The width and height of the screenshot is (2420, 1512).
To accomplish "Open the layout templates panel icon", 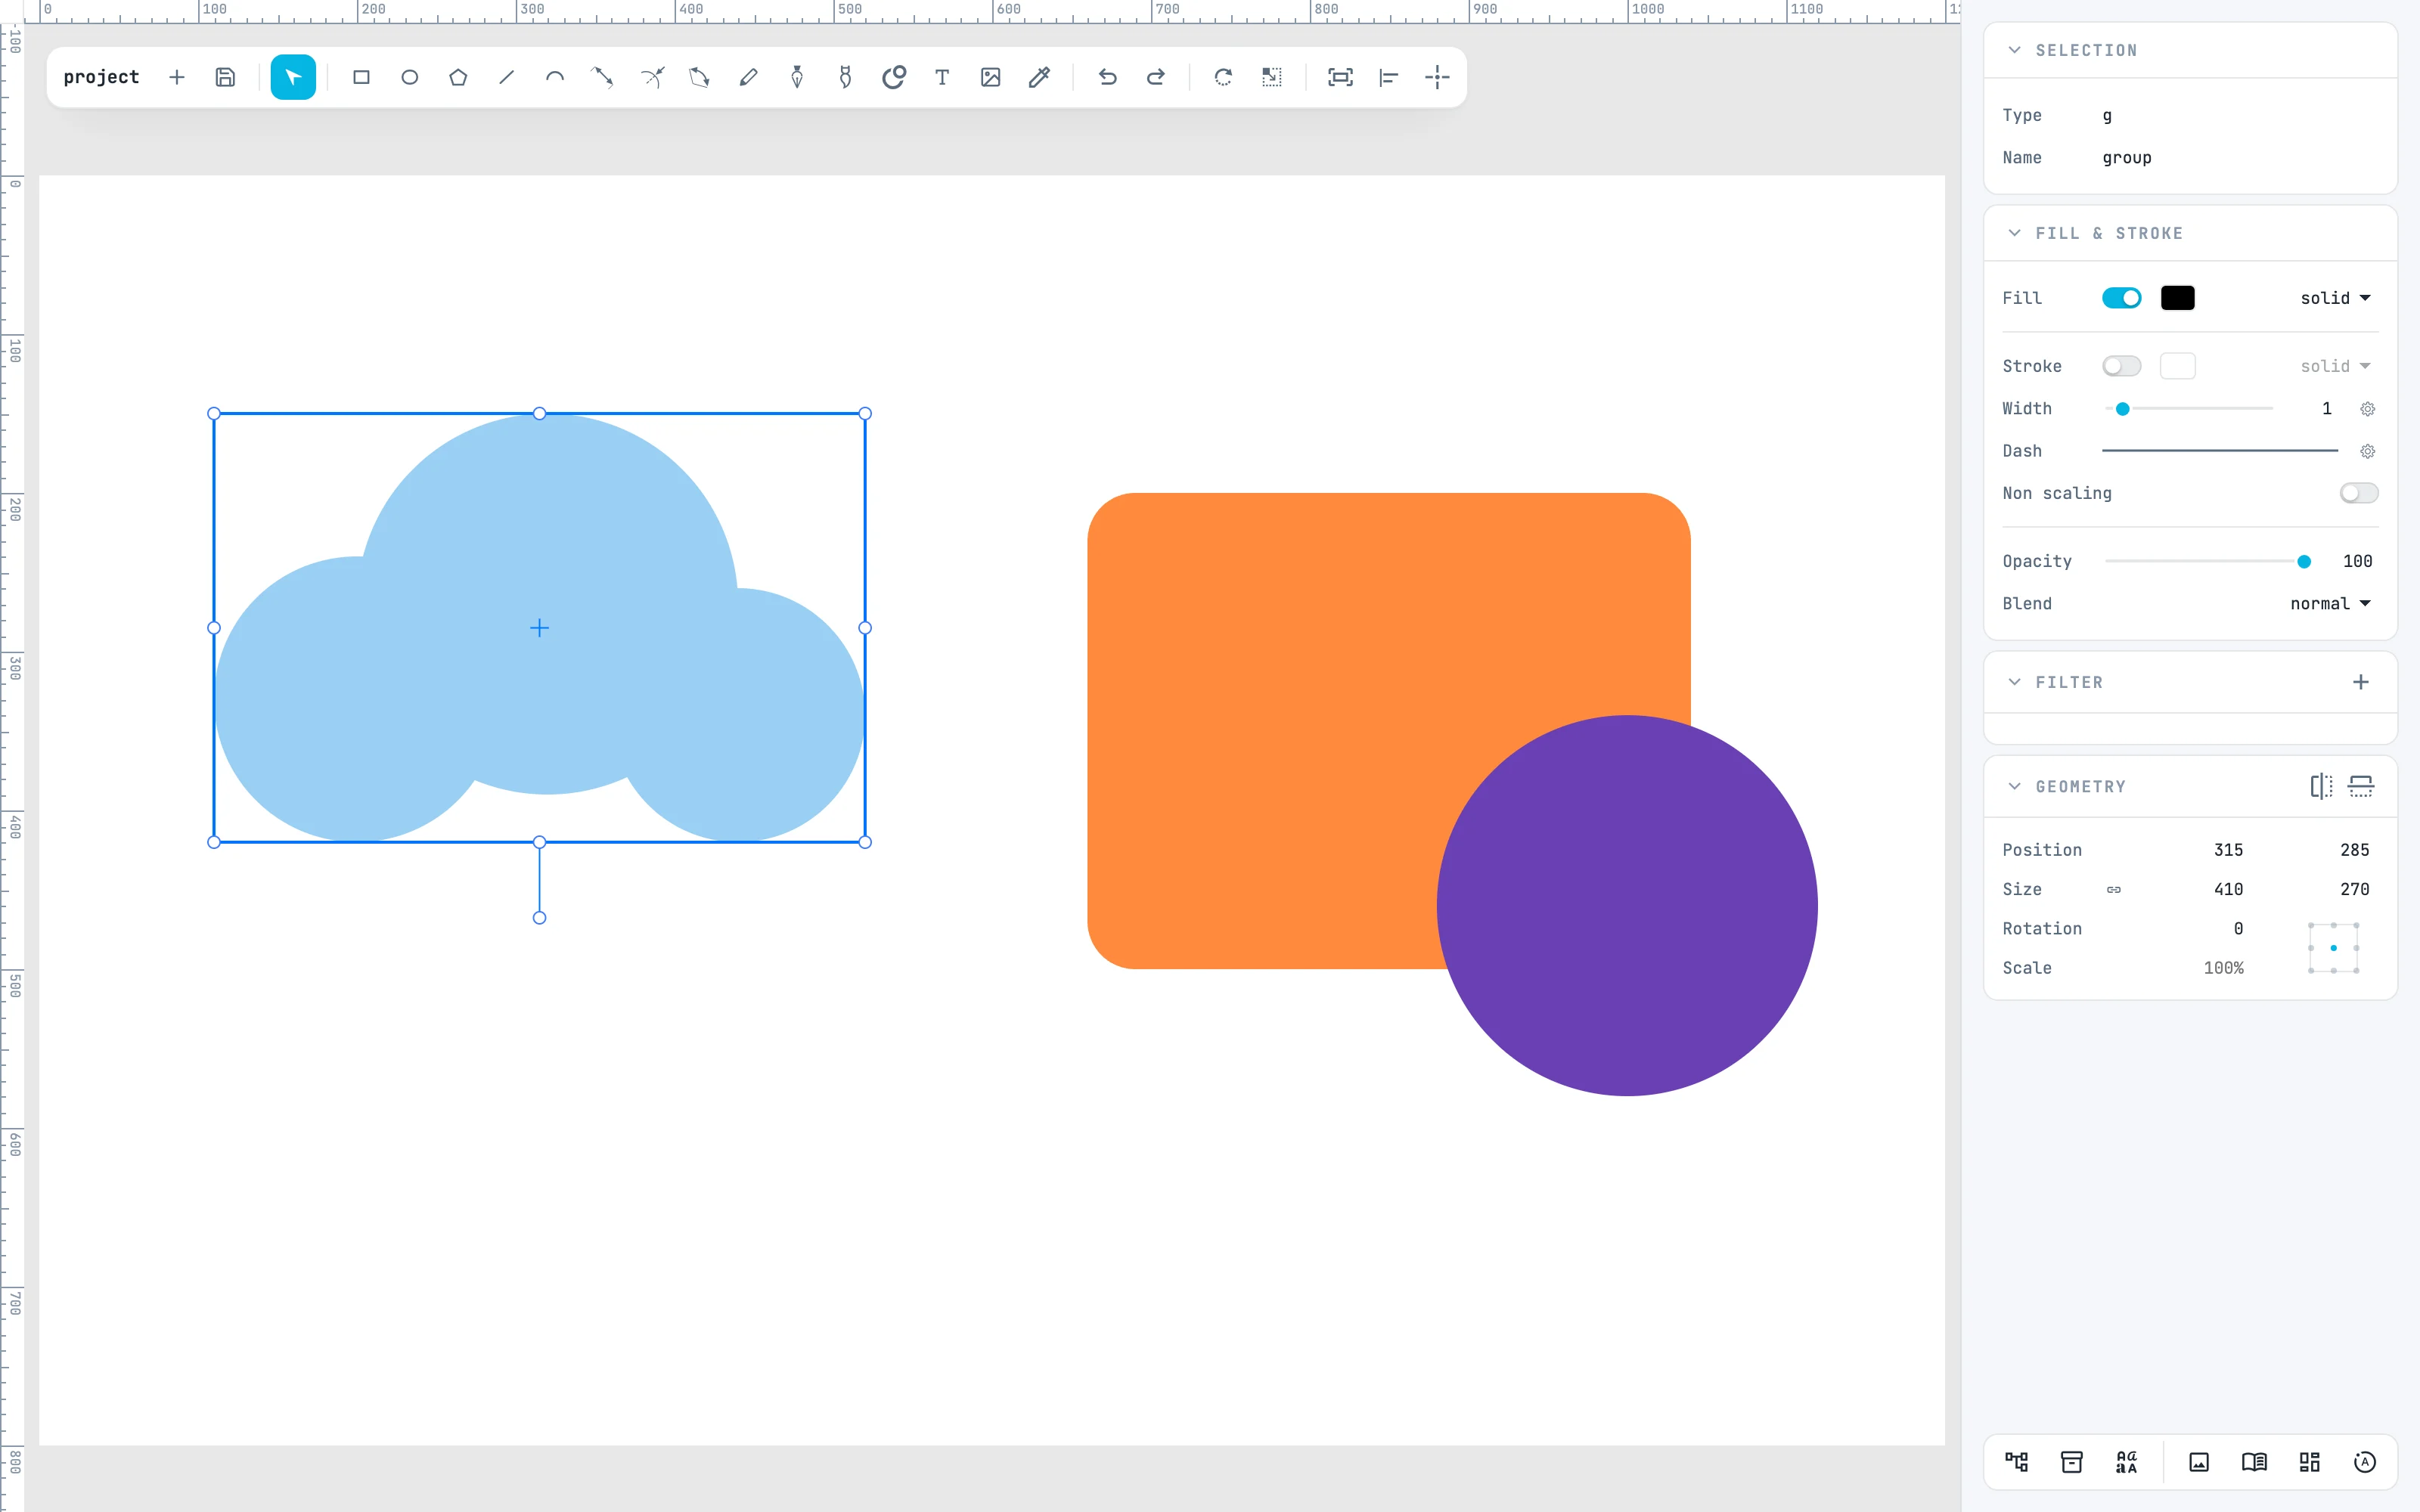I will point(2310,1462).
